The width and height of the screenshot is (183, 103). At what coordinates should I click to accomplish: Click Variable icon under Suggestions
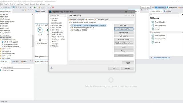pyautogui.click(x=153, y=42)
